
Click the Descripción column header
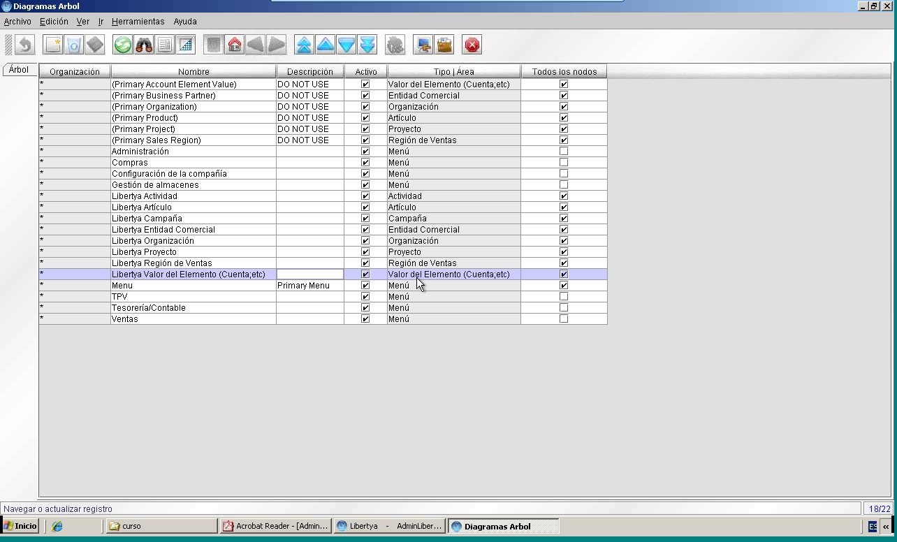pyautogui.click(x=310, y=71)
